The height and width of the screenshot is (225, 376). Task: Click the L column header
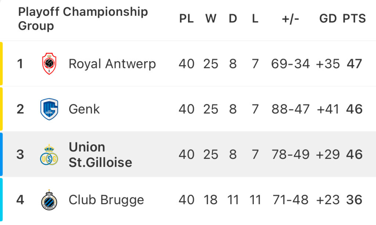(x=255, y=19)
